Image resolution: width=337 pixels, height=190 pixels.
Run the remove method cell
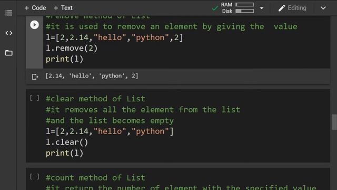pos(34,25)
